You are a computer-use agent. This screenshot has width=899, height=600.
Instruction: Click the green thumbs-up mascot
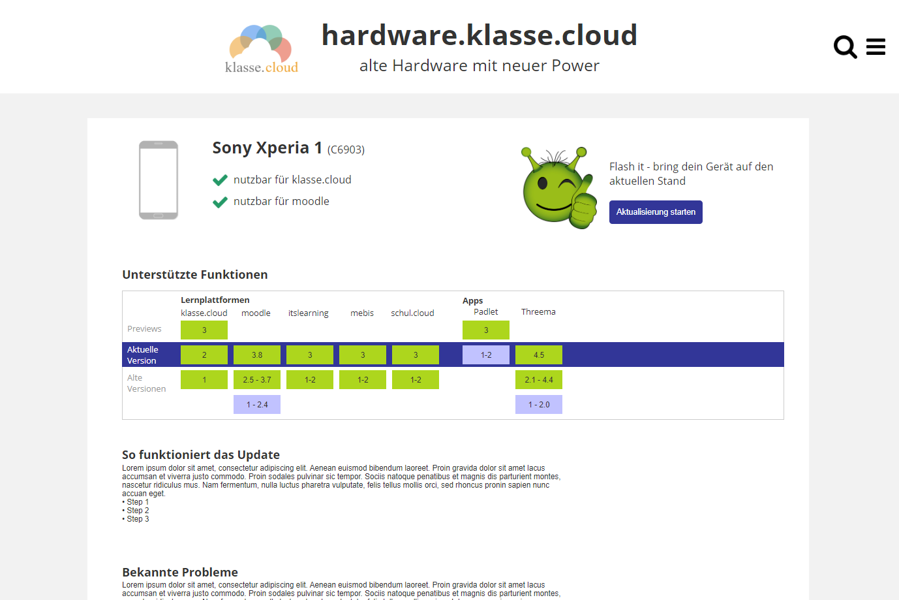(559, 188)
